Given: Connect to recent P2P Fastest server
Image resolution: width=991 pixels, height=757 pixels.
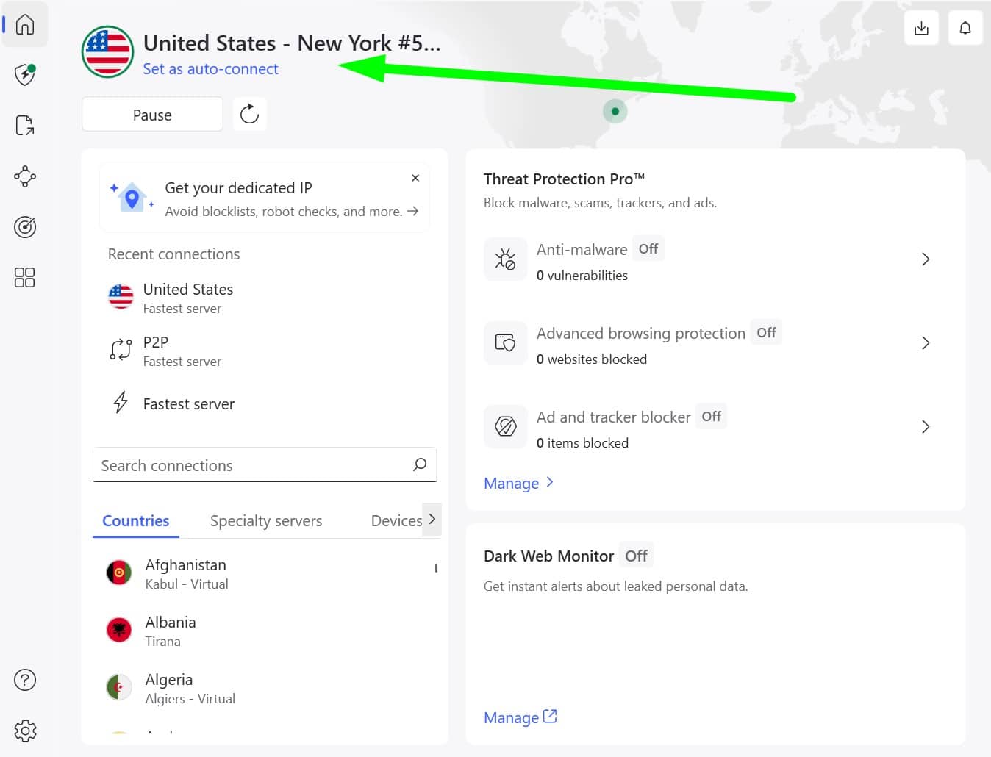Looking at the screenshot, I should coord(265,351).
